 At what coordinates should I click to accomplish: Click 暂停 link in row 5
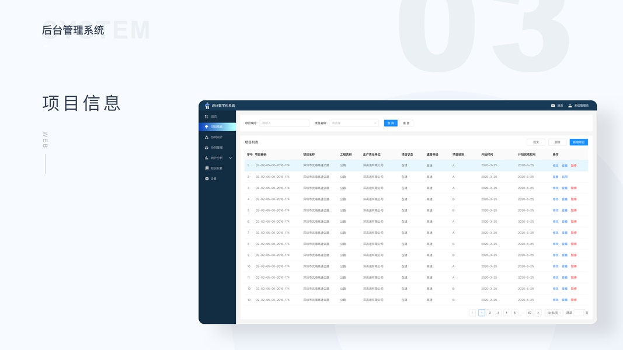coord(574,211)
